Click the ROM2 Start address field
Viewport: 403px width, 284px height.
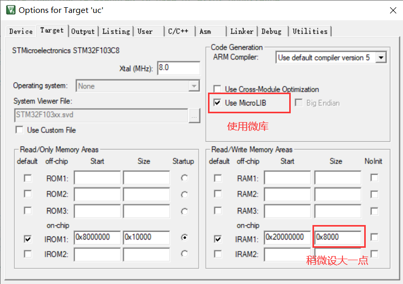(97, 195)
